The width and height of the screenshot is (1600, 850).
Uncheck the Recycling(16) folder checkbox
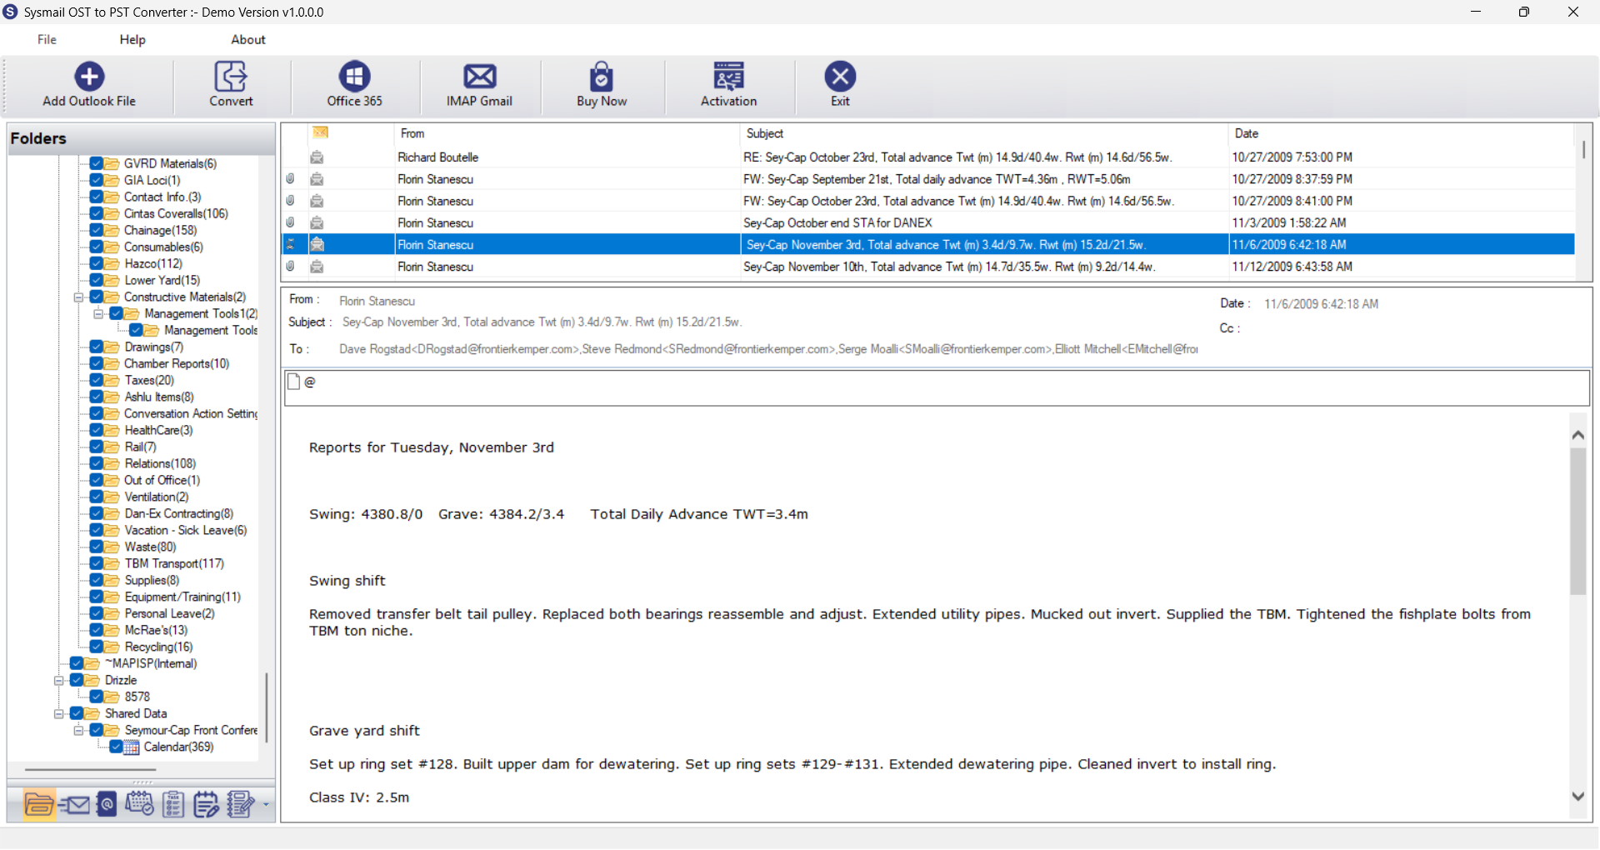[97, 647]
